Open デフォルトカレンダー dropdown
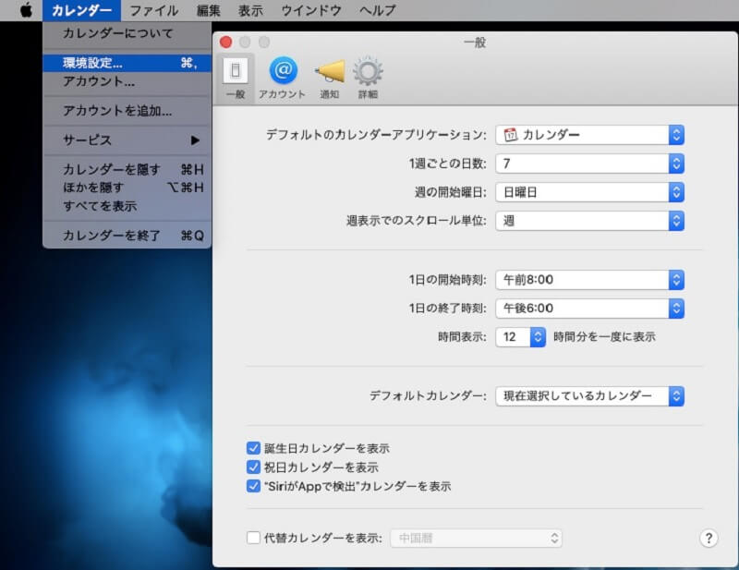This screenshot has height=570, width=739. 589,396
